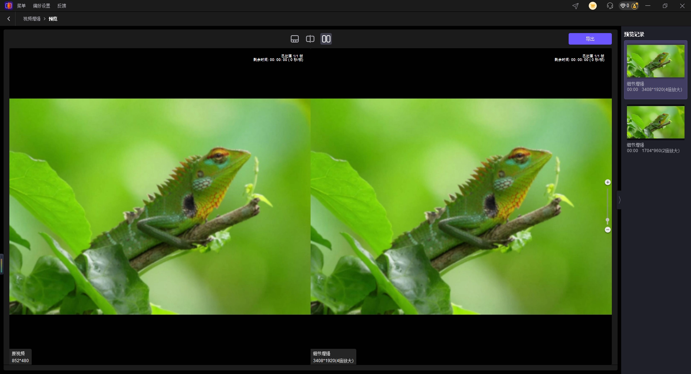
Task: Open the gold user account avatar
Action: pyautogui.click(x=635, y=6)
